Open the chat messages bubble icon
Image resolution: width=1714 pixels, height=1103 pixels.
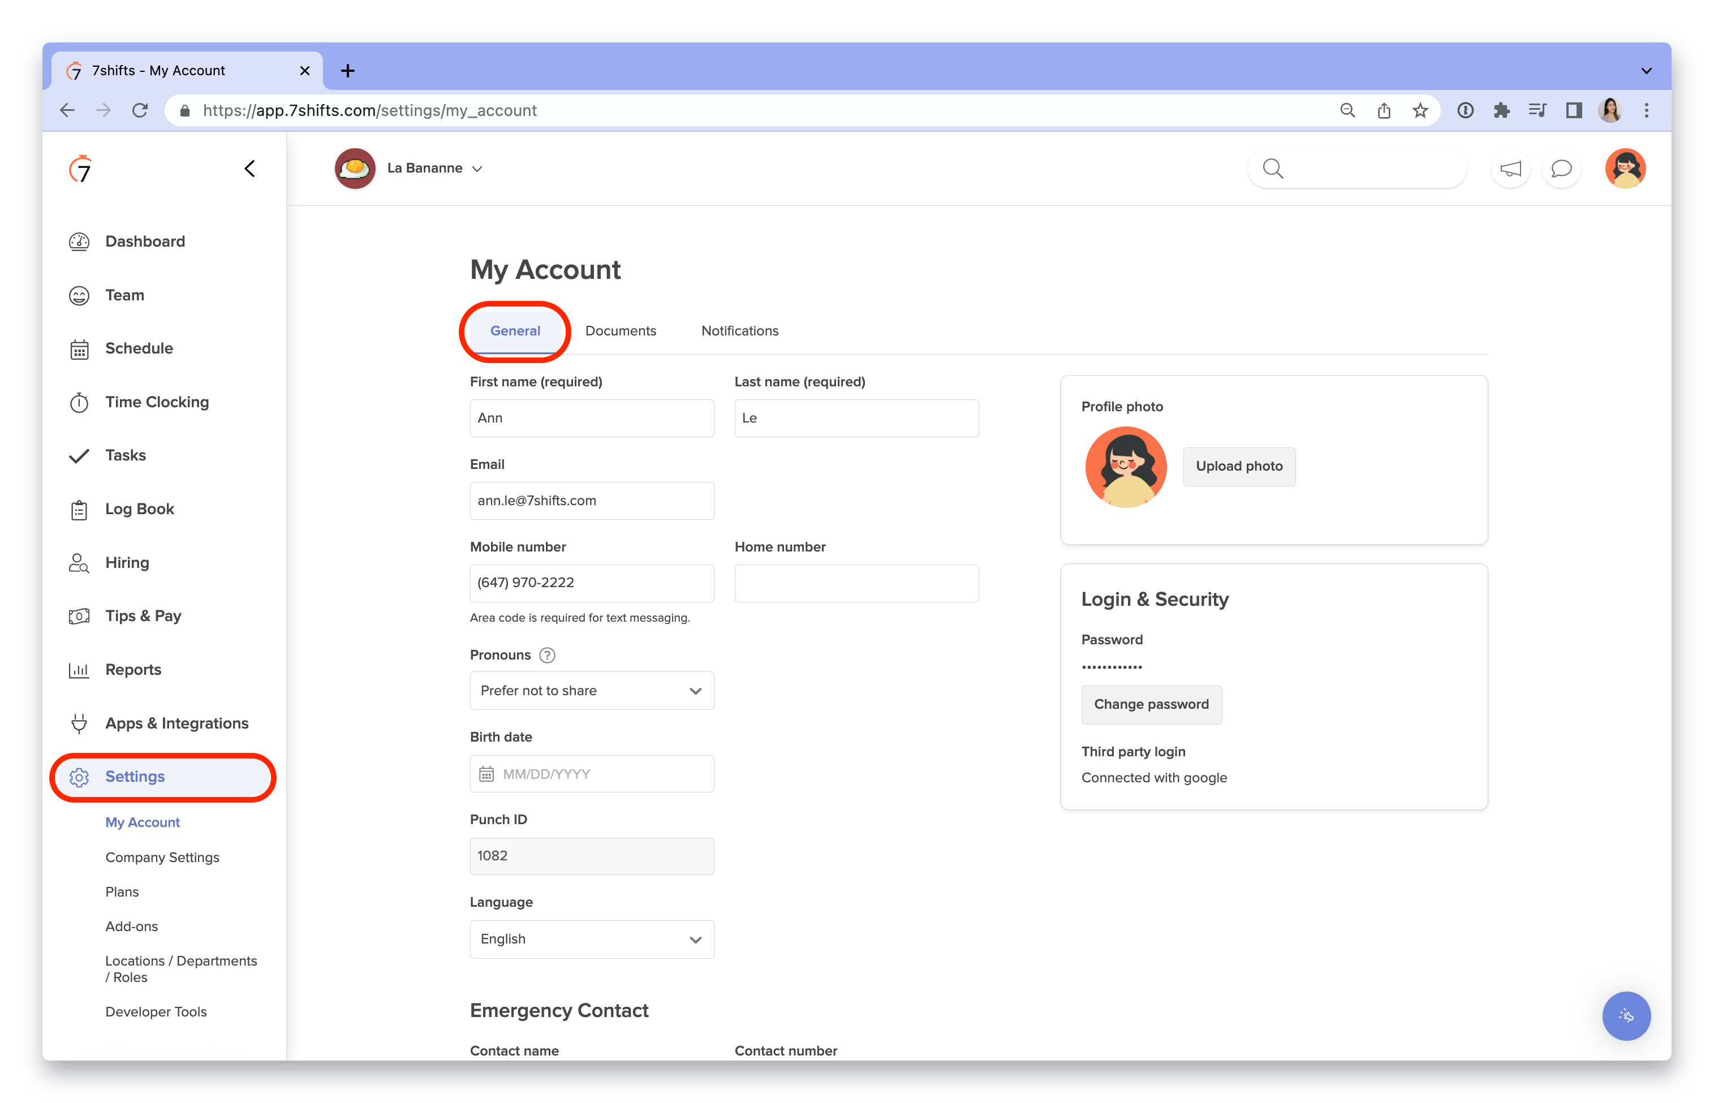click(x=1561, y=169)
